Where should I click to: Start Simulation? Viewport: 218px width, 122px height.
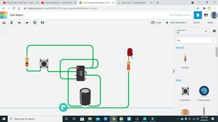176,23
